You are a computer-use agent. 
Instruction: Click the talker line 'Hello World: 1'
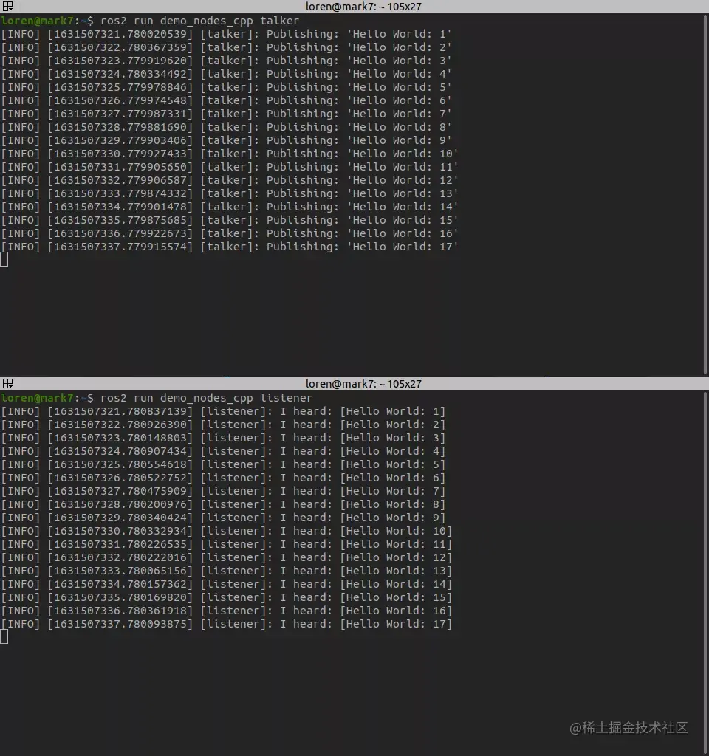pyautogui.click(x=226, y=34)
